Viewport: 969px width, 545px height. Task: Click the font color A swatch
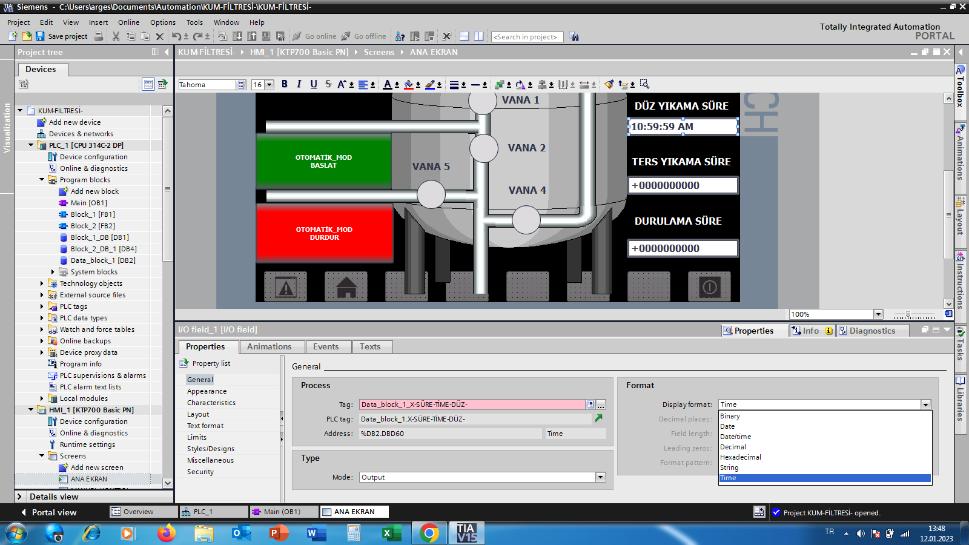388,85
